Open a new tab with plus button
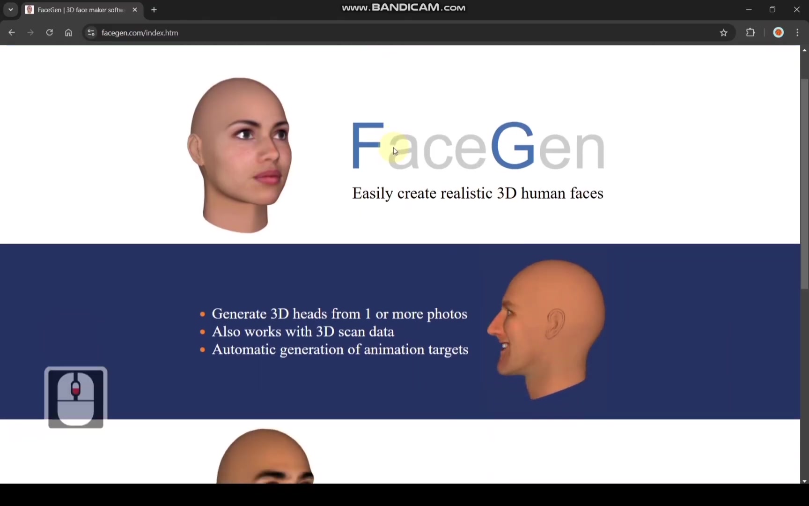 pyautogui.click(x=154, y=10)
